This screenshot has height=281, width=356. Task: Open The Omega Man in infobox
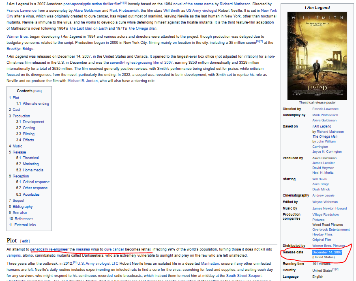[325, 136]
